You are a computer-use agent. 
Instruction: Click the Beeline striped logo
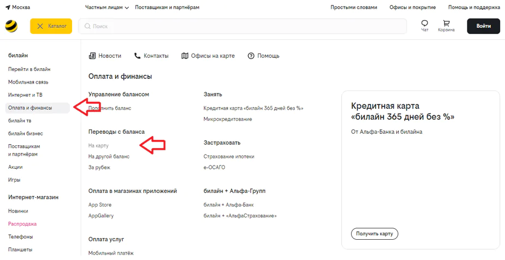pyautogui.click(x=11, y=26)
